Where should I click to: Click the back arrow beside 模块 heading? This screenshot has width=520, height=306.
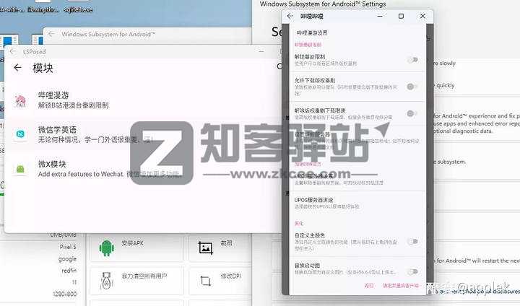pos(17,68)
